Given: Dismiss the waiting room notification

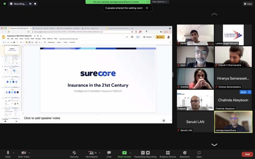Looking at the screenshot, I should coord(147,8).
